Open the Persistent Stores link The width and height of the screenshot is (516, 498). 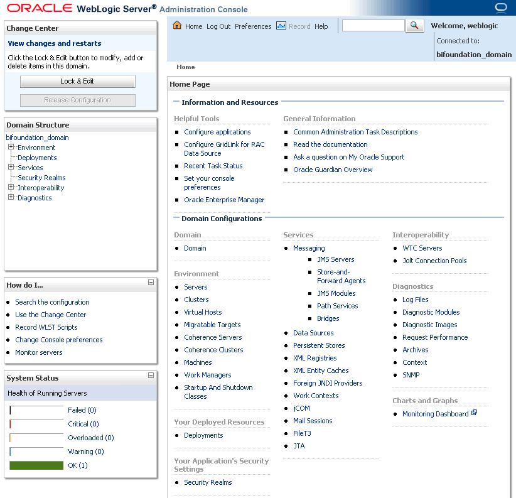tap(320, 345)
